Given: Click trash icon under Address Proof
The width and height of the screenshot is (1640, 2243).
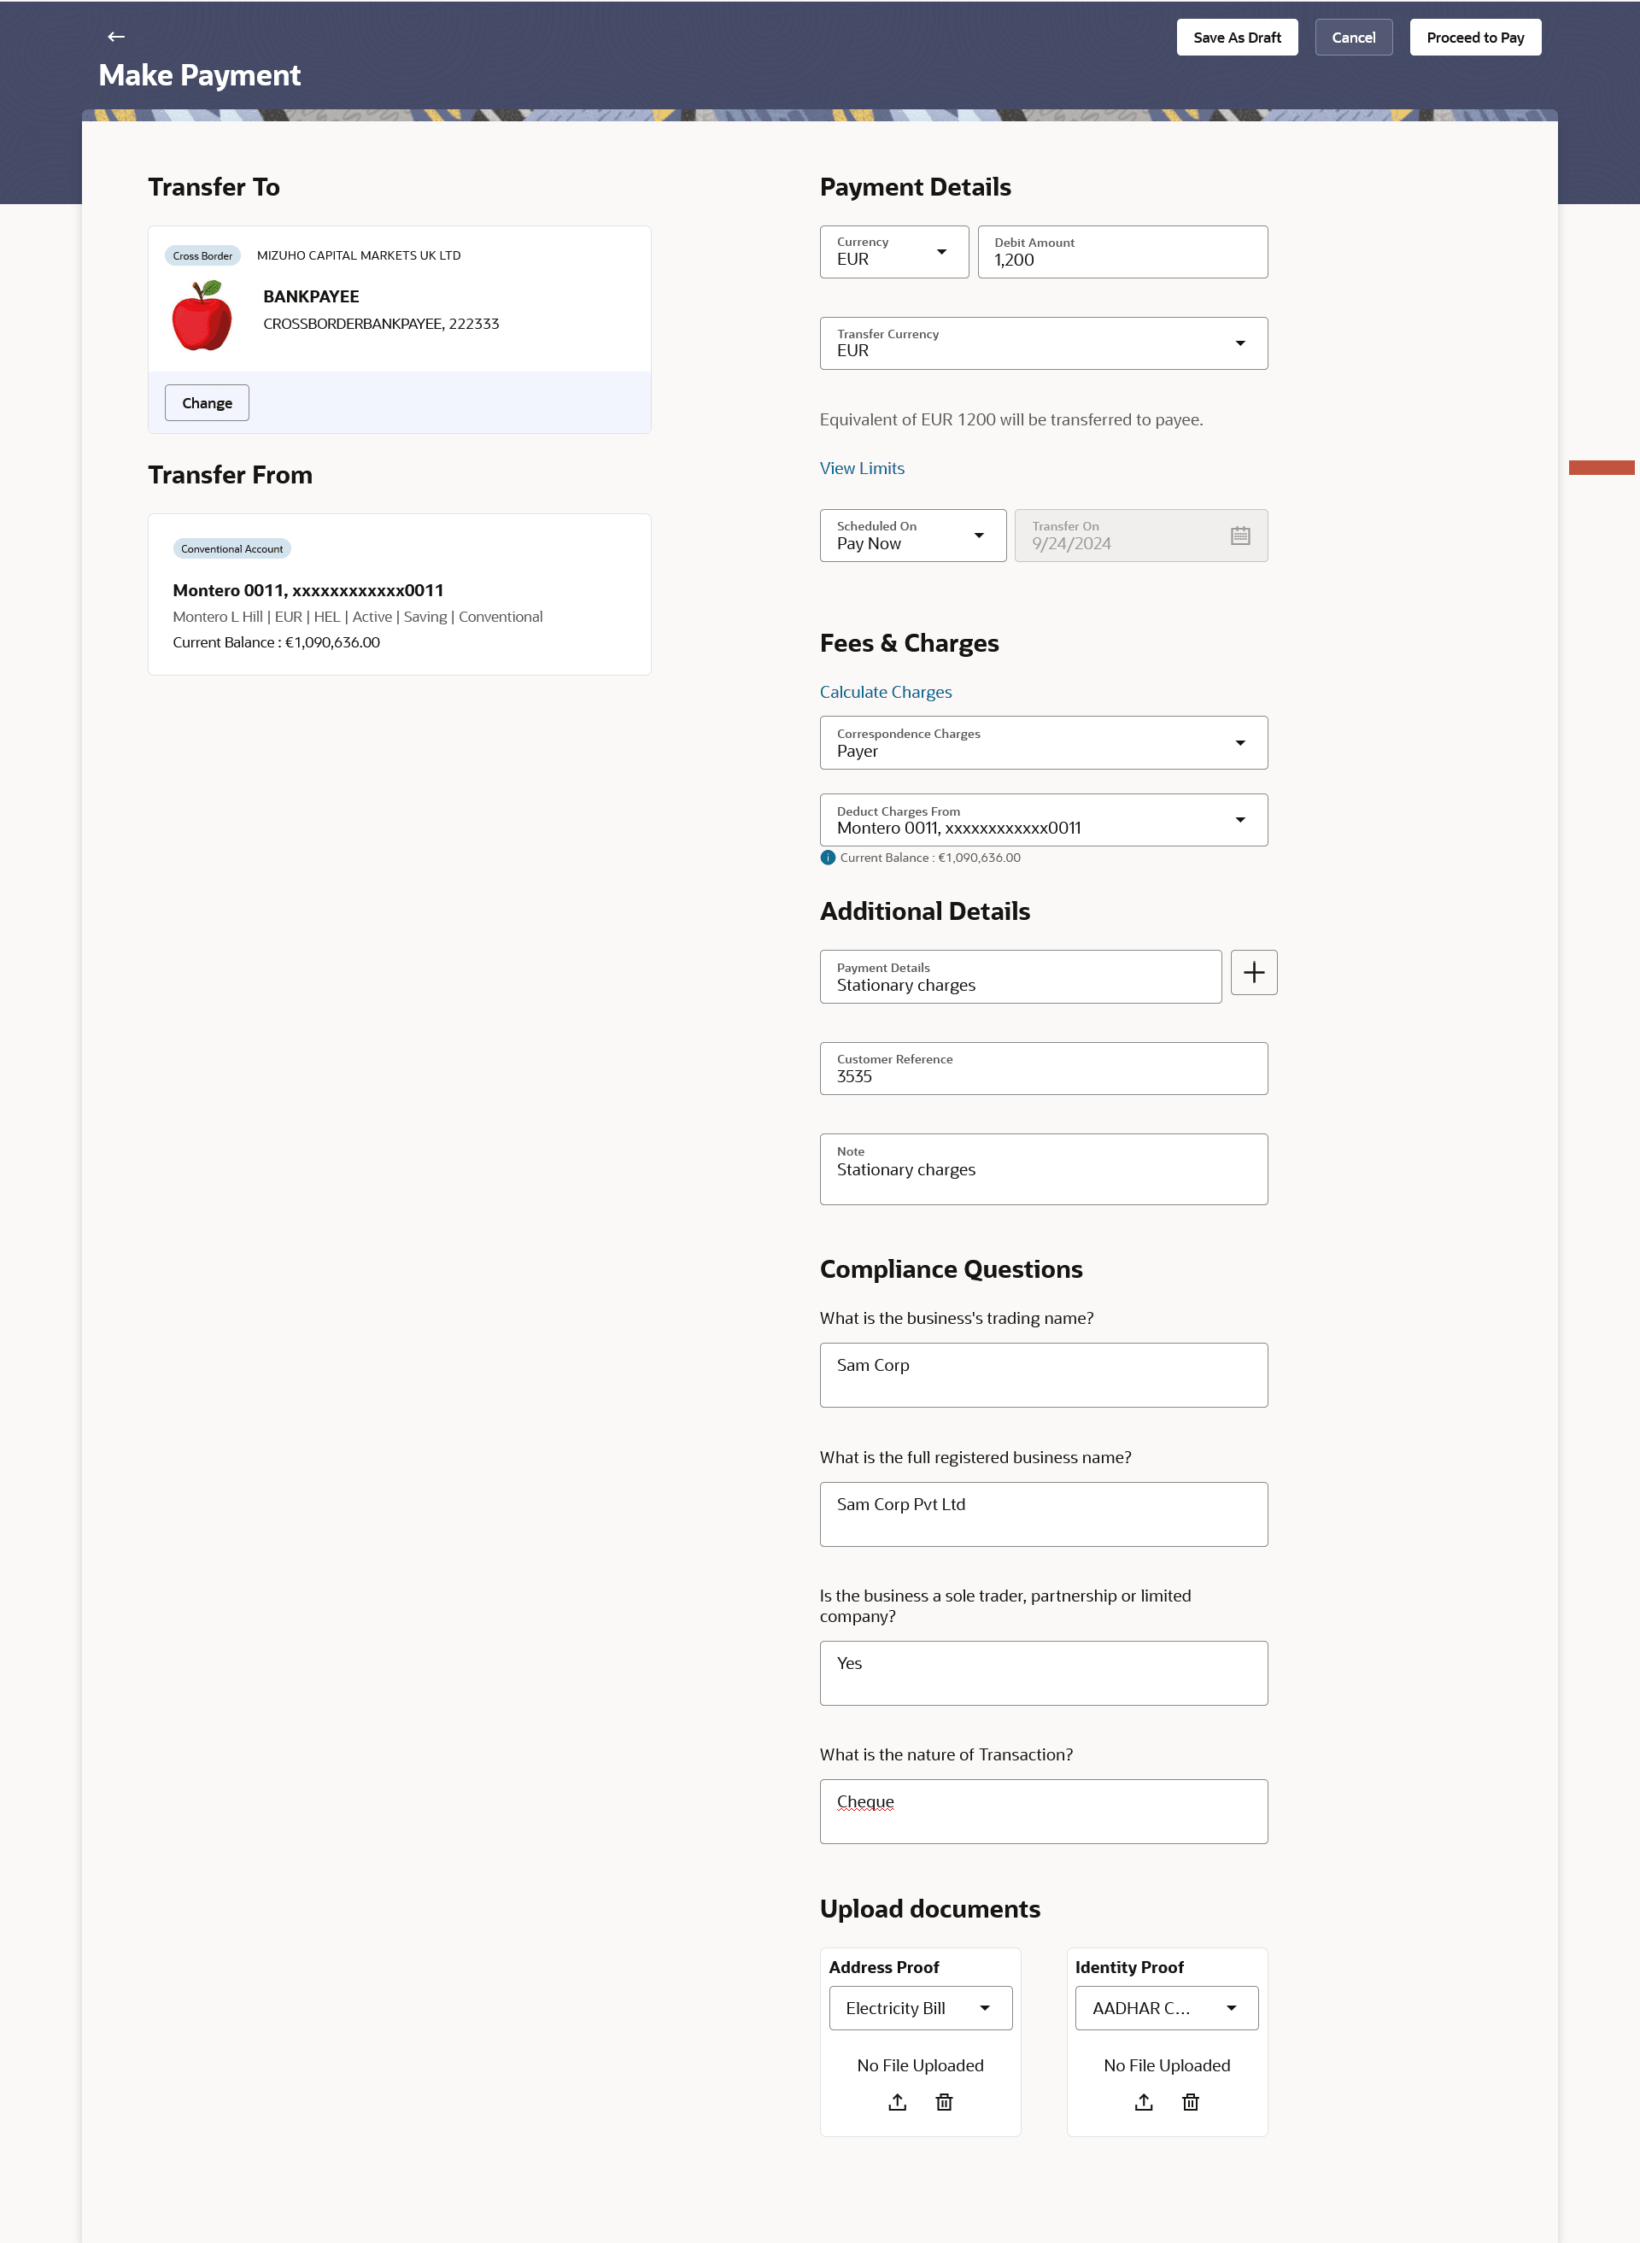Looking at the screenshot, I should pos(944,2102).
